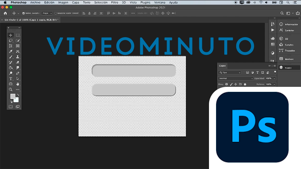Select the Zoom tool in the toolbox
Viewport: 301px width, 169px height.
(11, 89)
